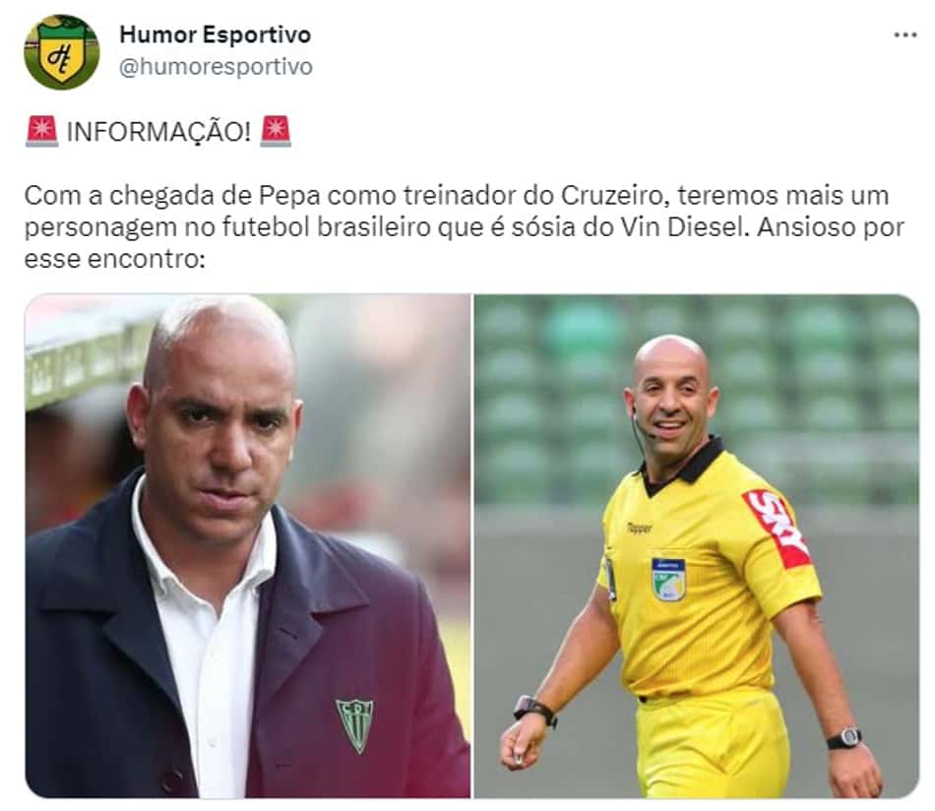Open the Humor Esportivo profile avatar
The width and height of the screenshot is (935, 811).
coord(61,52)
